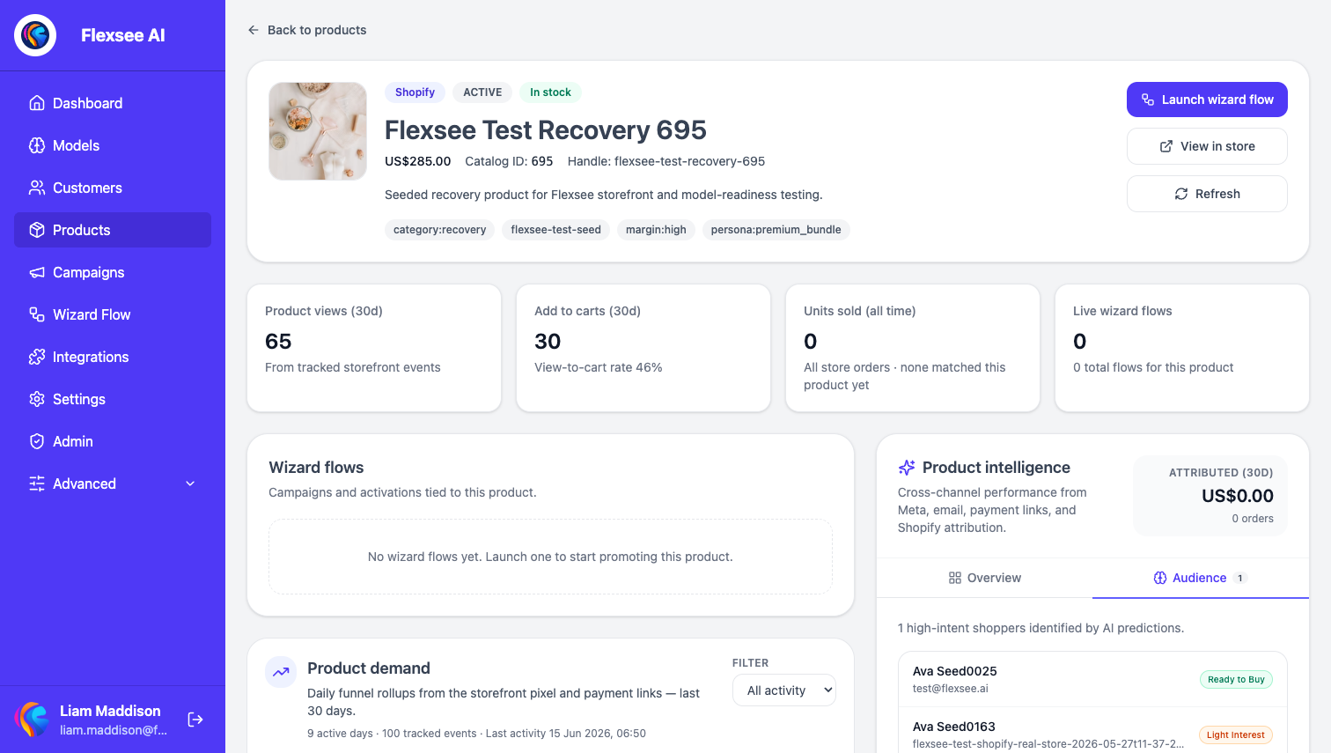Open Dashboard in the sidebar

pos(113,103)
